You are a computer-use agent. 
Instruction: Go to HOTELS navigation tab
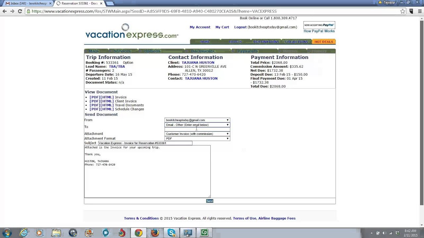[236, 42]
